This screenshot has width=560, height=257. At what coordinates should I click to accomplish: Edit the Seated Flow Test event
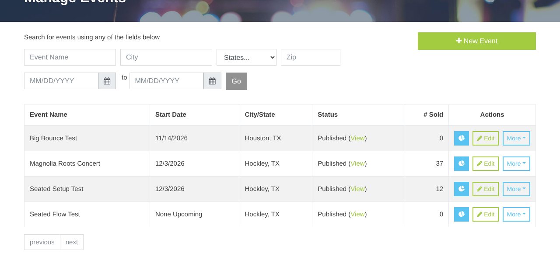486,214
